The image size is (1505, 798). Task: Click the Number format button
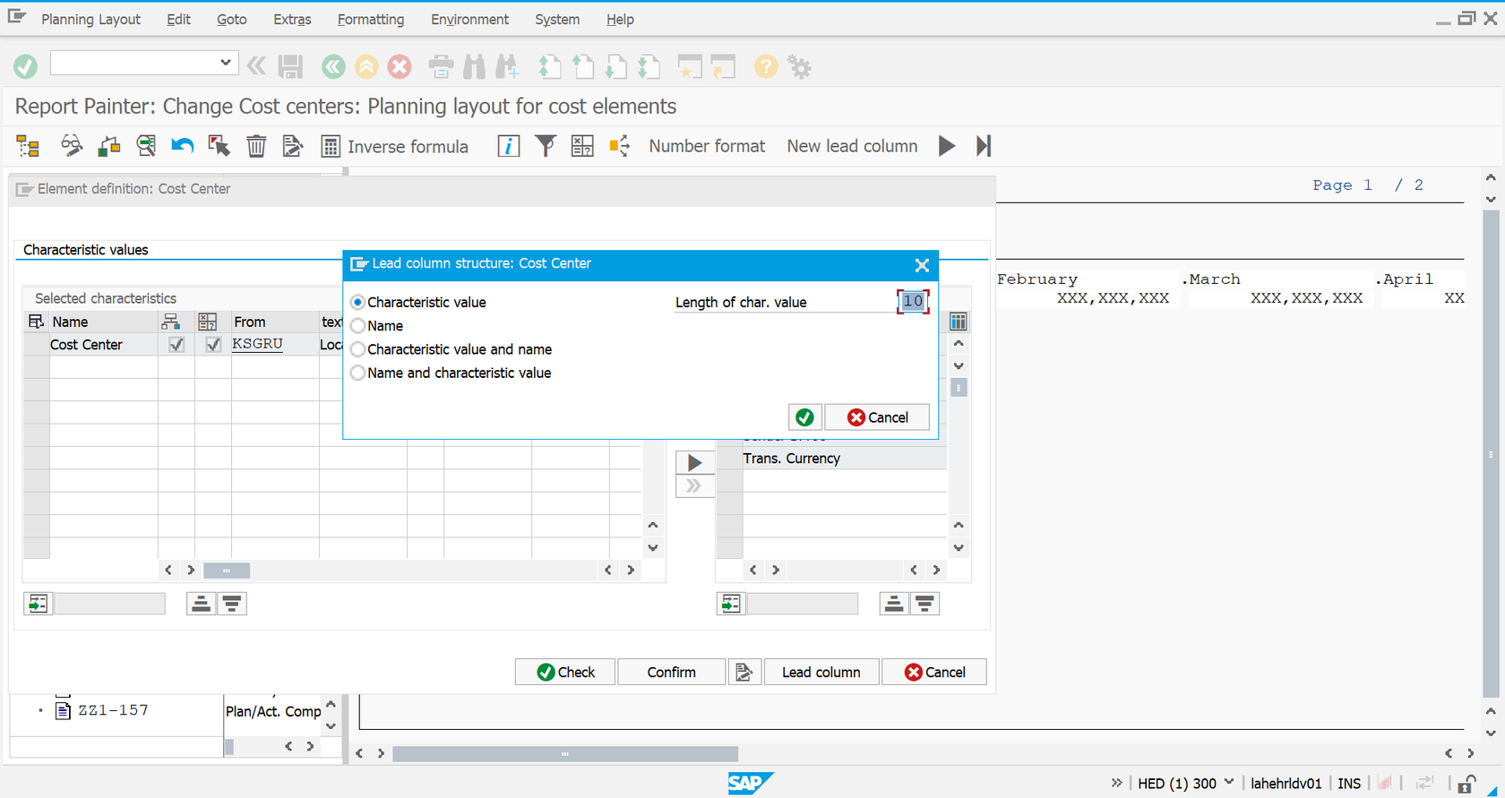[x=707, y=146]
